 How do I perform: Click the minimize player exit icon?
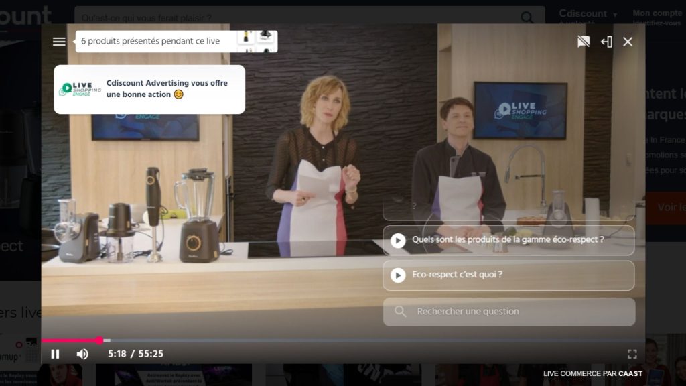pos(606,42)
